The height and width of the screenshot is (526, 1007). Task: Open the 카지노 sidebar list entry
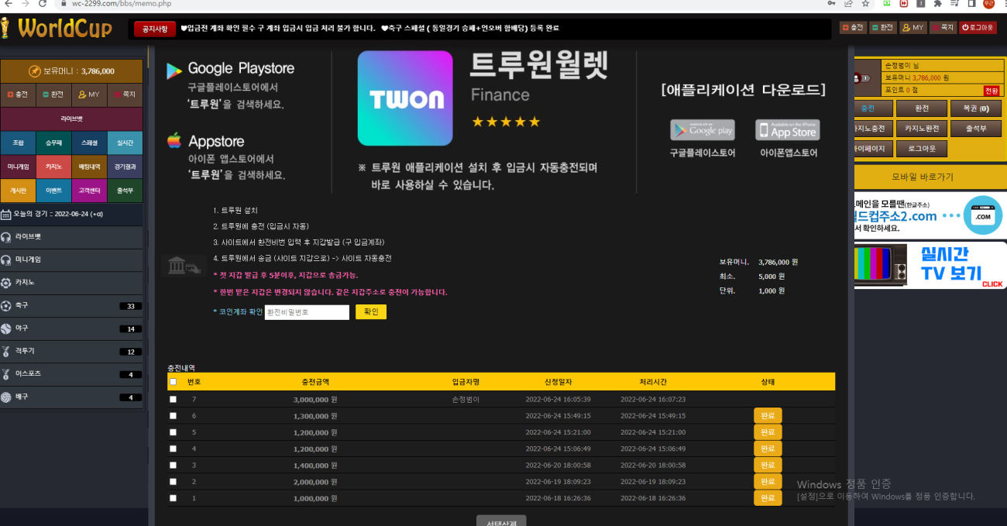tap(71, 283)
